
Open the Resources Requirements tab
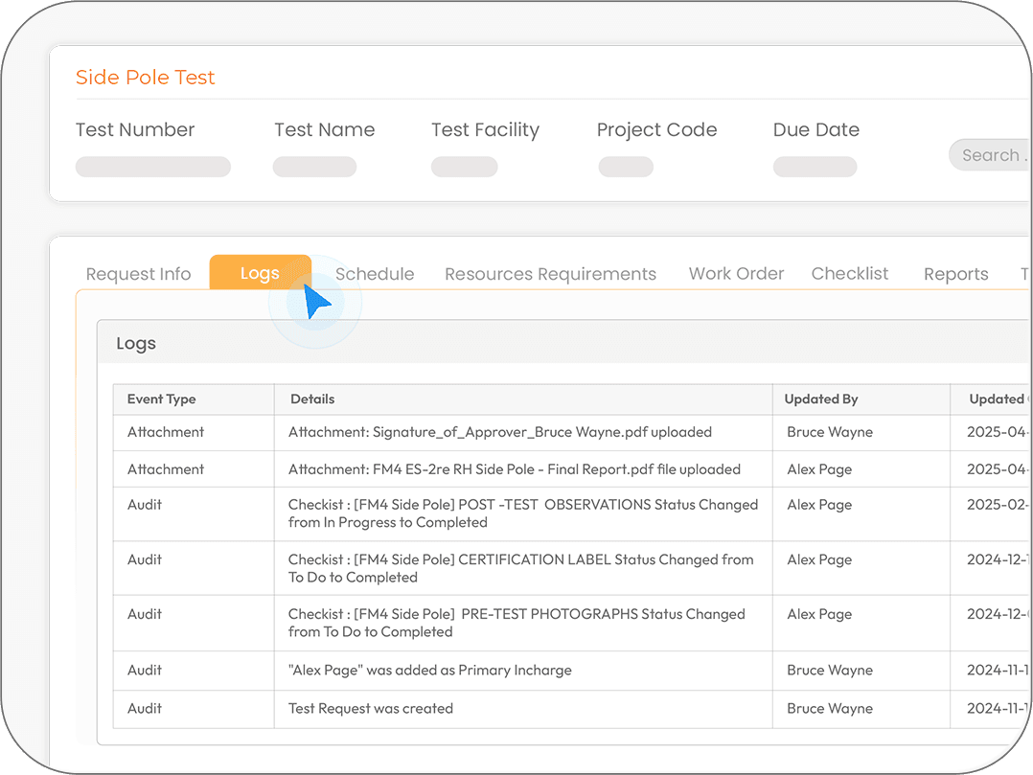[550, 274]
